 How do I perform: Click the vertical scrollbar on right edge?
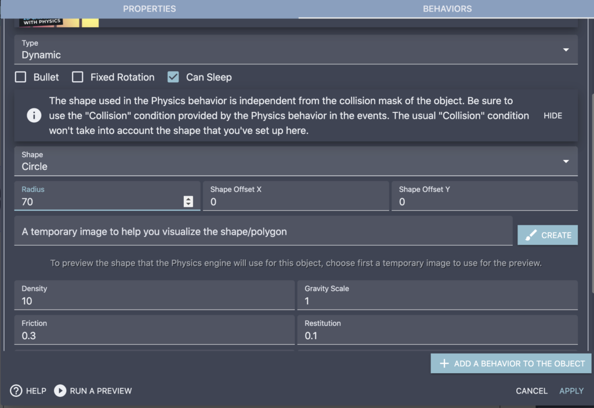coord(592,193)
